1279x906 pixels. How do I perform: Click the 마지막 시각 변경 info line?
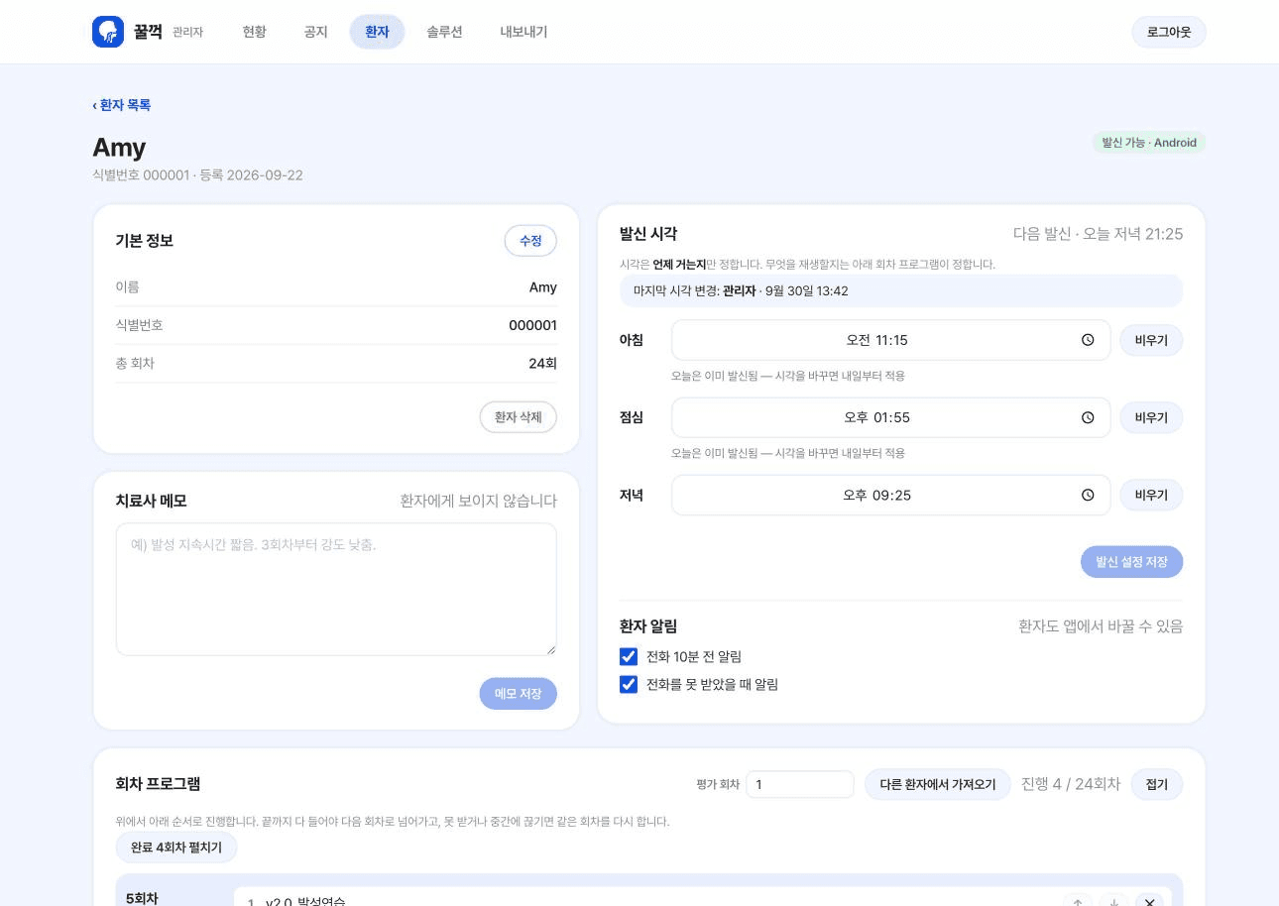(x=901, y=290)
